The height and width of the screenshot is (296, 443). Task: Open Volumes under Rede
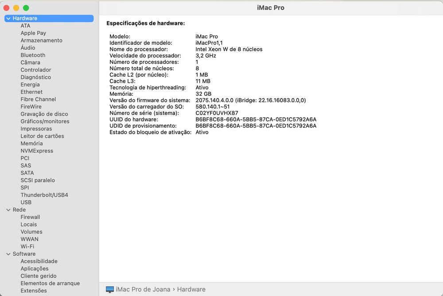(x=31, y=232)
